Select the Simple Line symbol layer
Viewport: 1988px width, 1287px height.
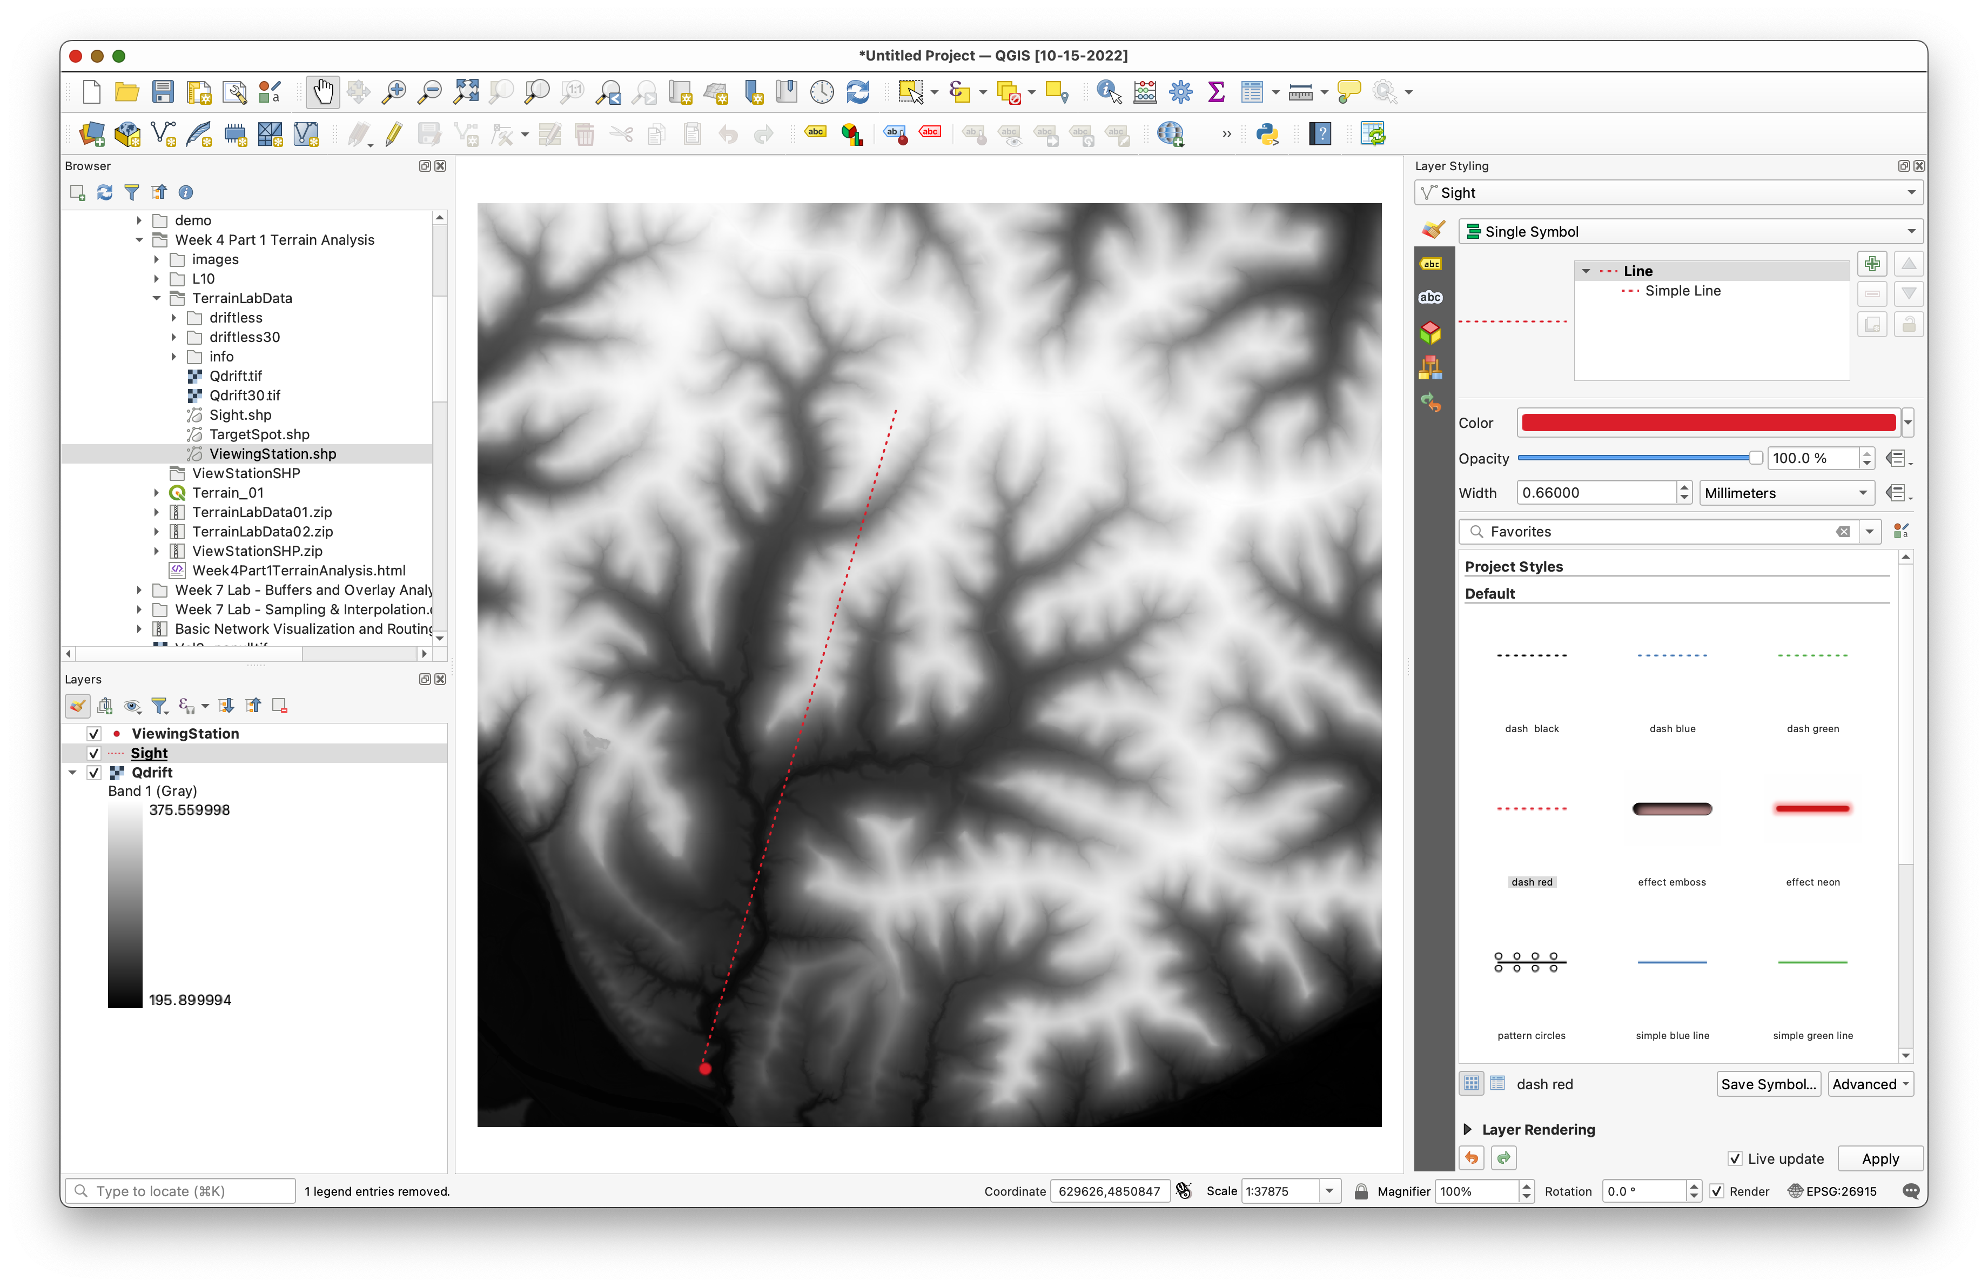1682,291
